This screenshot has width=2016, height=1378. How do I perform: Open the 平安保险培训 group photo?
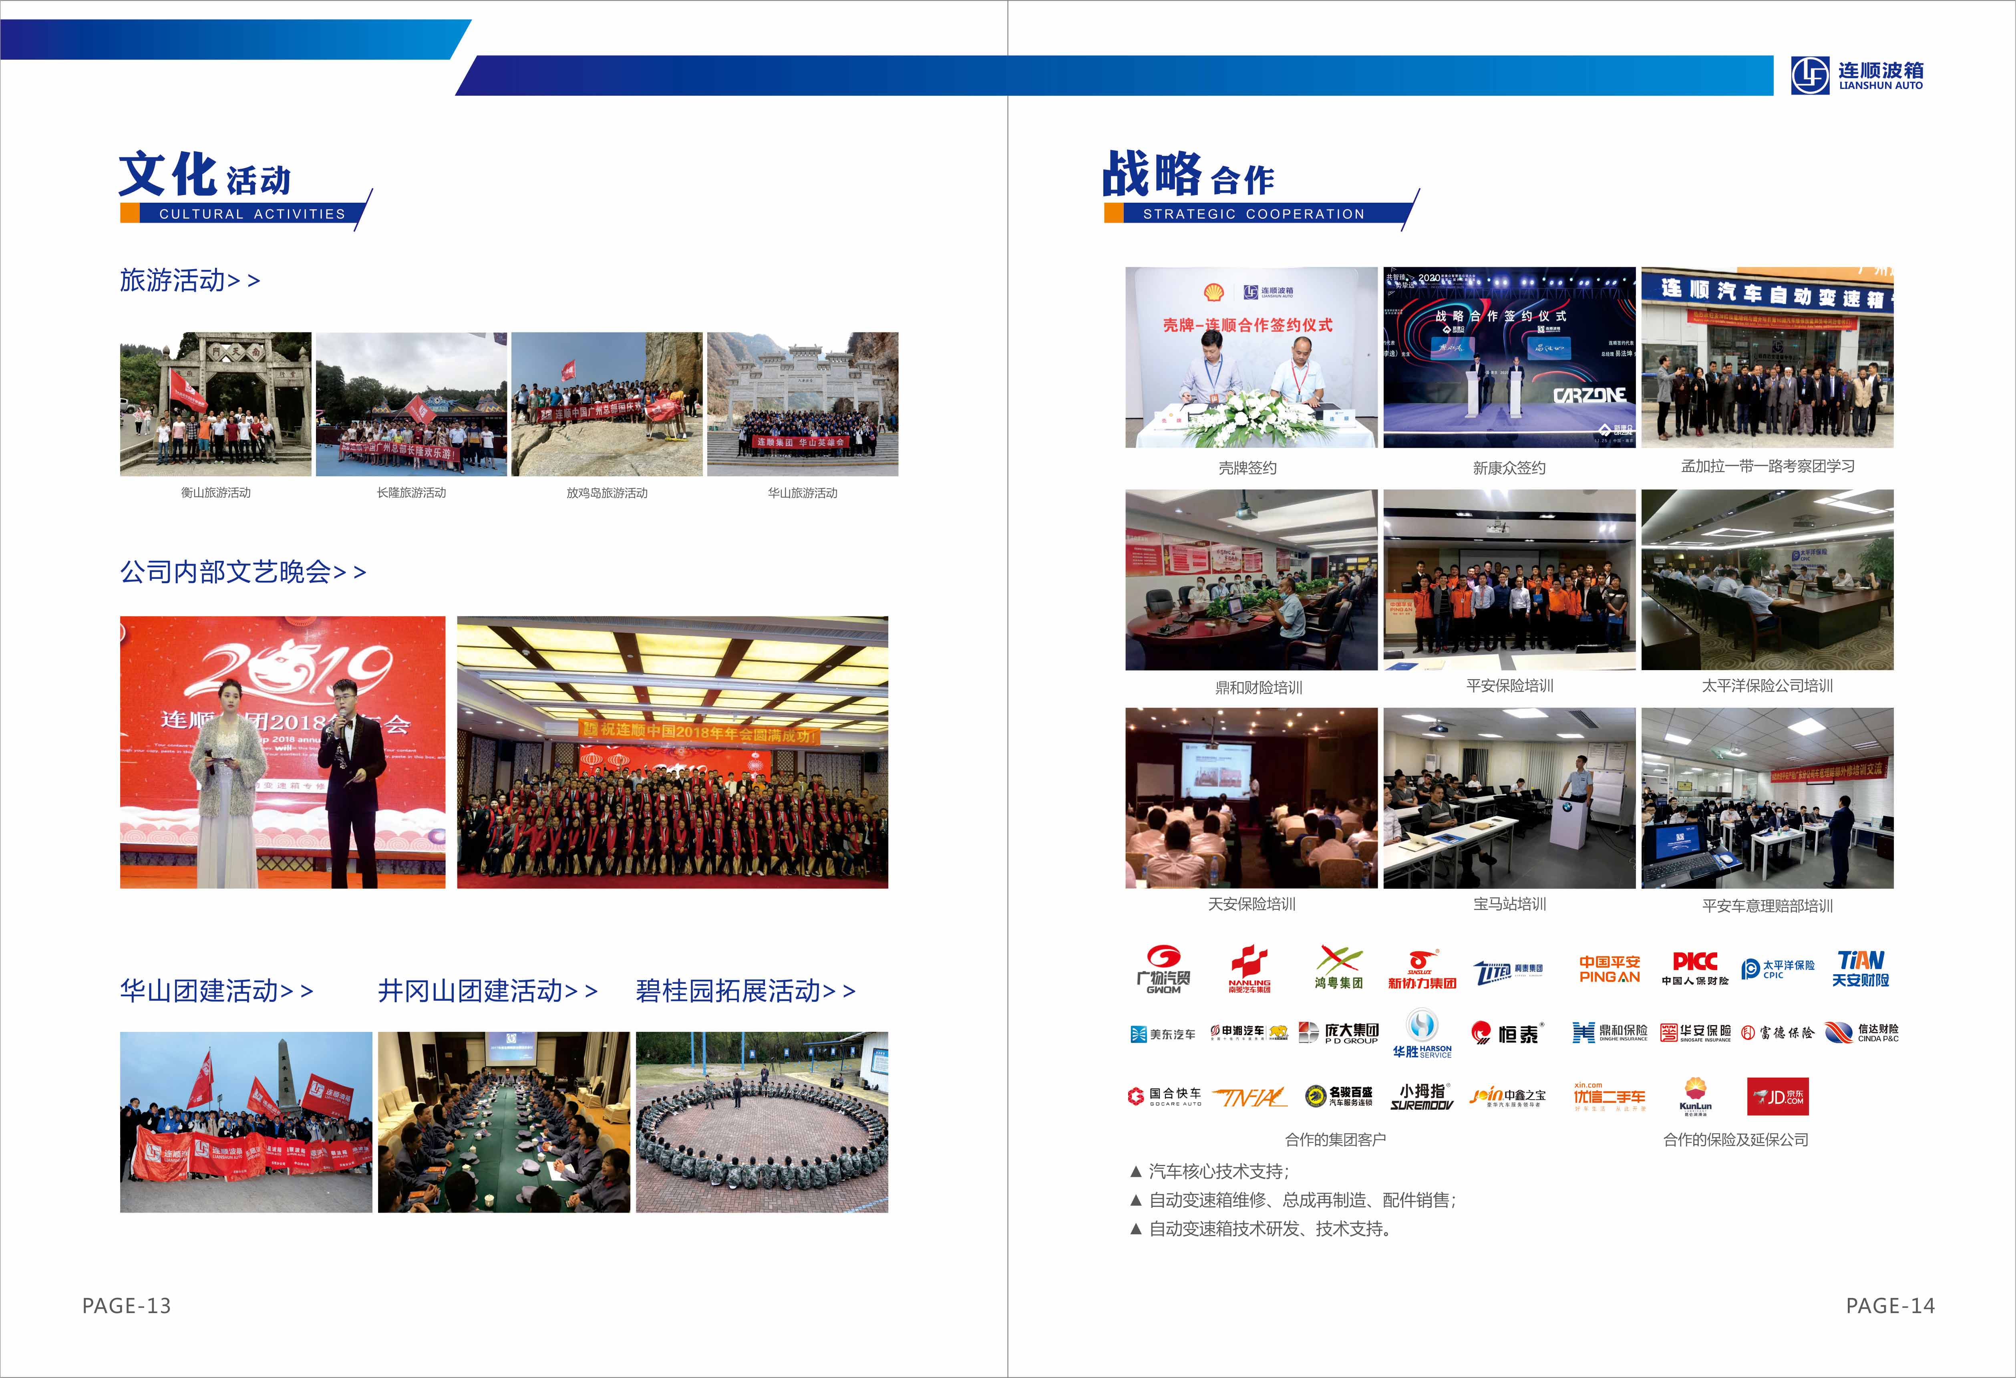(1509, 580)
